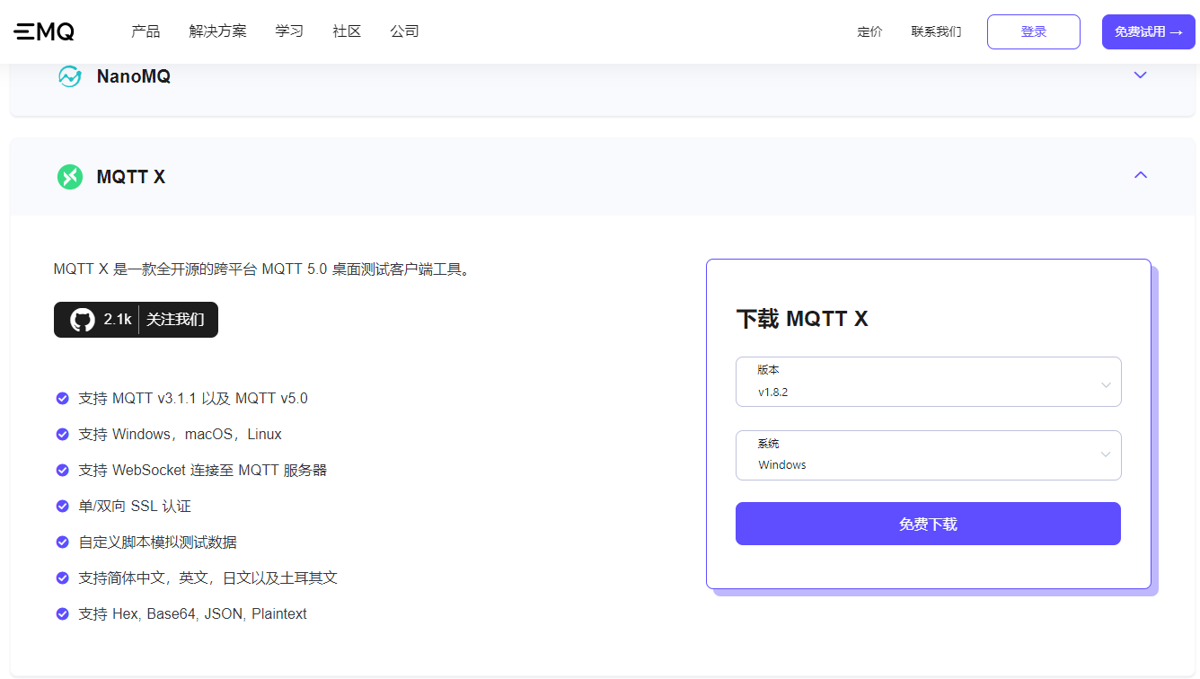Click the 2.1k GitHub star count
1200x679 pixels.
118,320
